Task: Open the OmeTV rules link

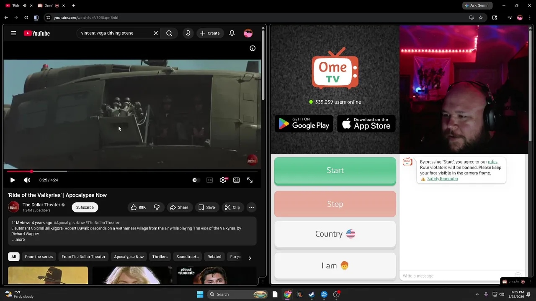Action: 492,162
